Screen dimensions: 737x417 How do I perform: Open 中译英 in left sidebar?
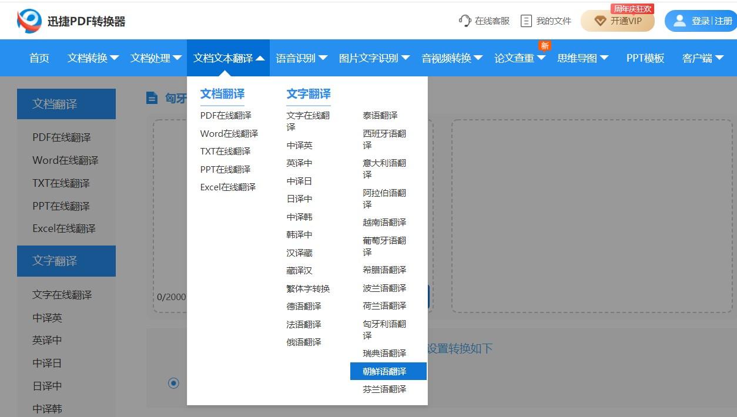(47, 318)
